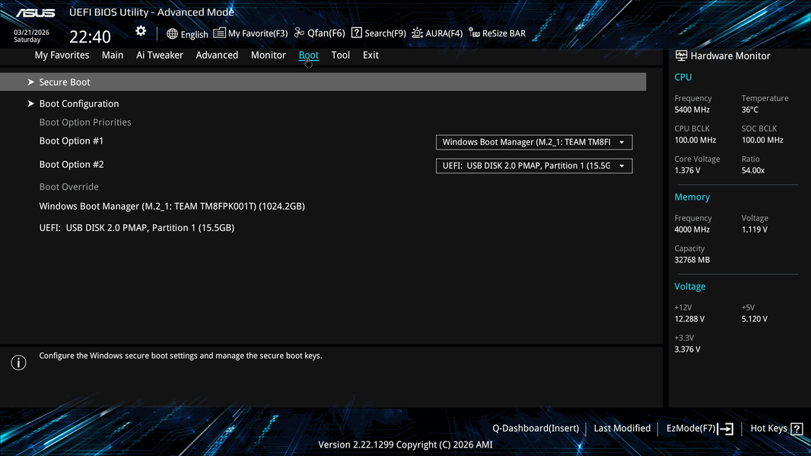
Task: Open the Tool tab
Action: click(x=340, y=55)
